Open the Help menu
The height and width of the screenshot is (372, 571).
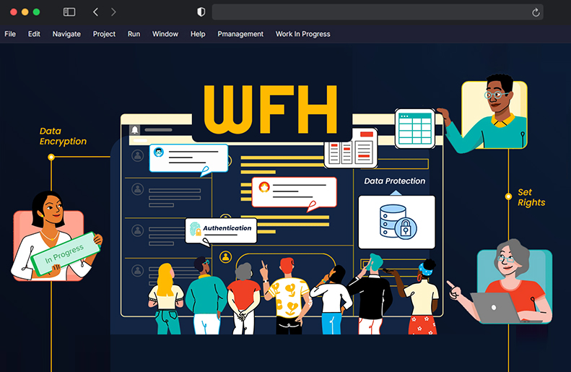[x=198, y=34]
